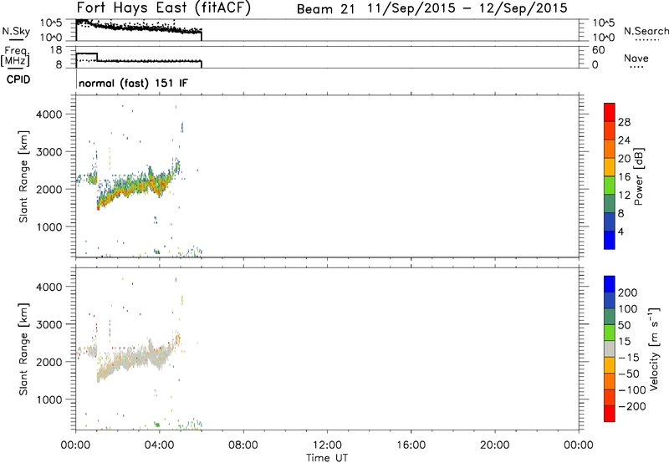Click the date range "11/Sep/2015 - 12/Sep/2015"

(x=467, y=8)
